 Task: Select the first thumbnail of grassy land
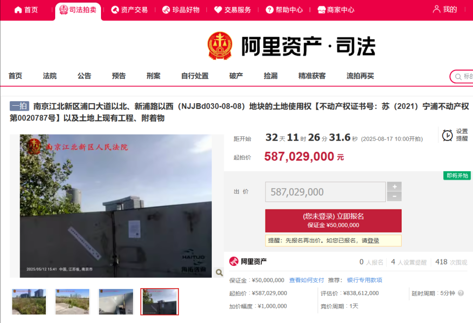[x=29, y=302]
